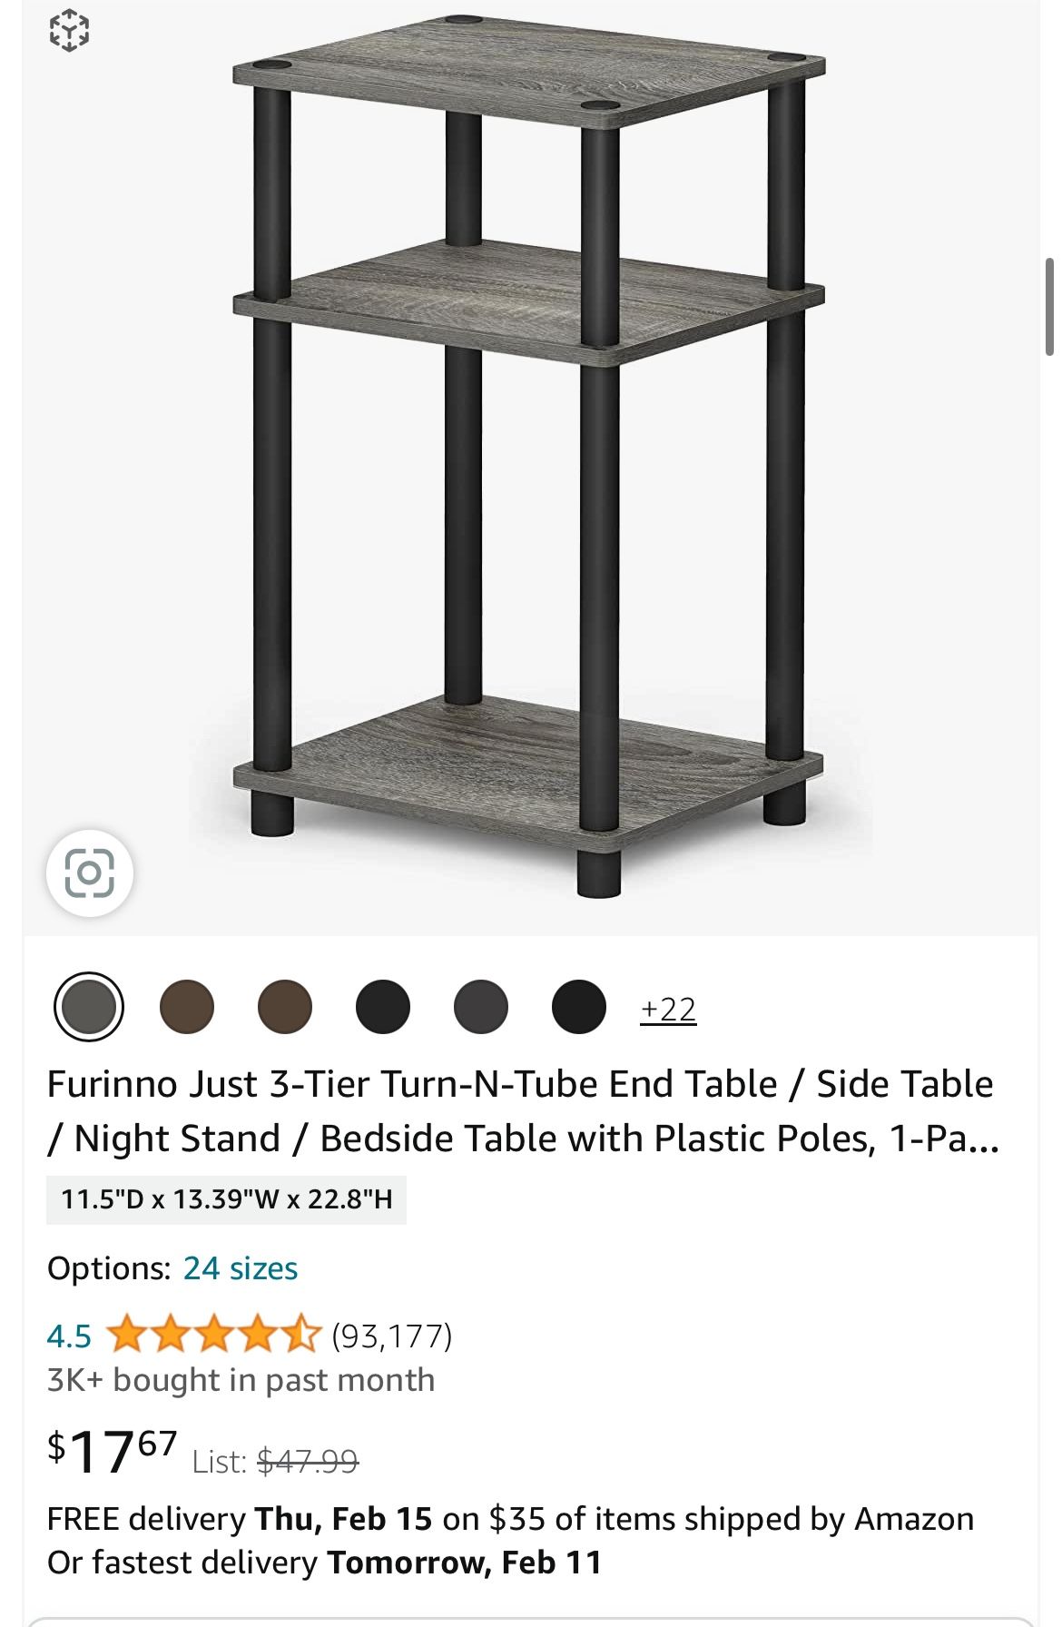Viewport: 1062px width, 1627px height.
Task: Open the end table product image
Action: pos(529,454)
